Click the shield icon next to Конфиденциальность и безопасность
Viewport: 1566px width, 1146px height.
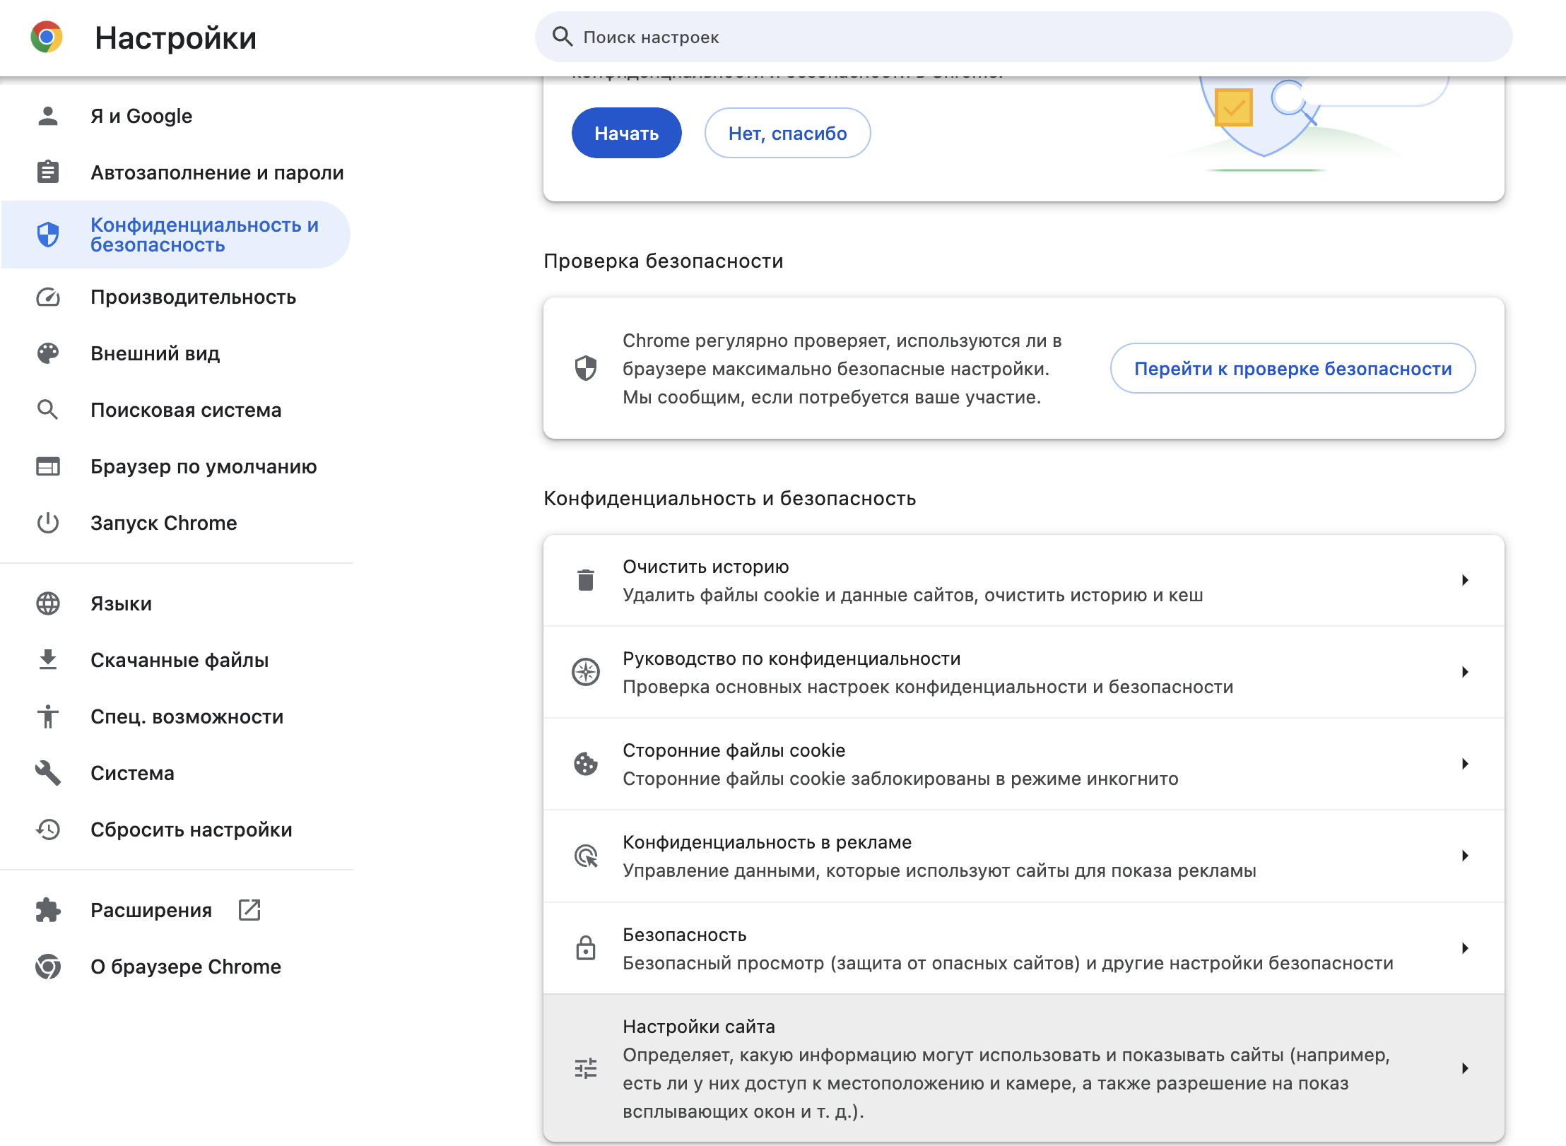pyautogui.click(x=47, y=235)
